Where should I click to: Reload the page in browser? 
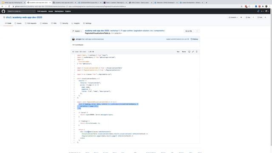(9, 6)
